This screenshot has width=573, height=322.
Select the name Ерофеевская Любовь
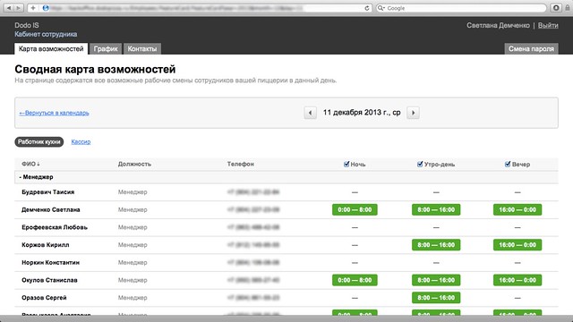pos(55,227)
